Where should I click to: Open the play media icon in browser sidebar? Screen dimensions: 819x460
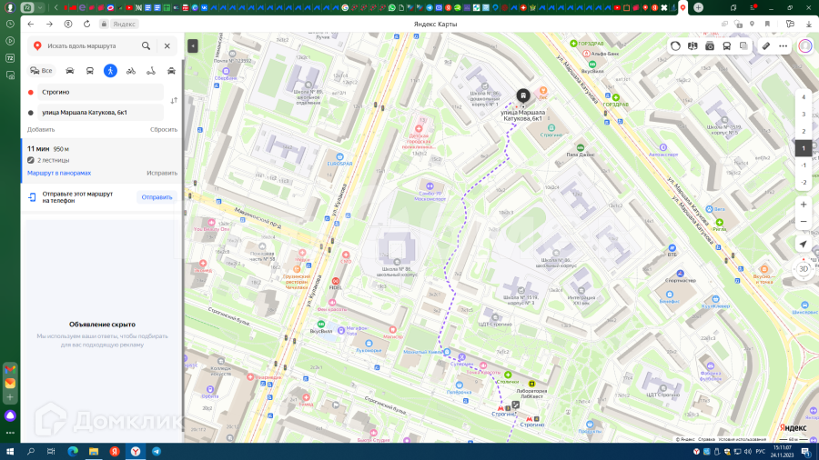pyautogui.click(x=10, y=41)
